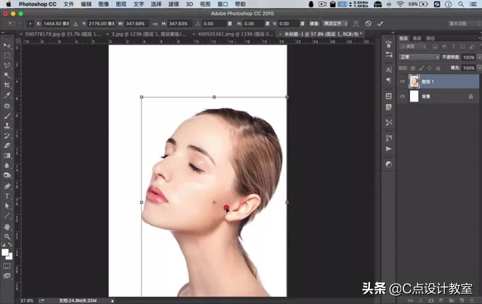Image resolution: width=482 pixels, height=304 pixels.
Task: Open the 正常 blend mode dropdown
Action: click(x=419, y=57)
